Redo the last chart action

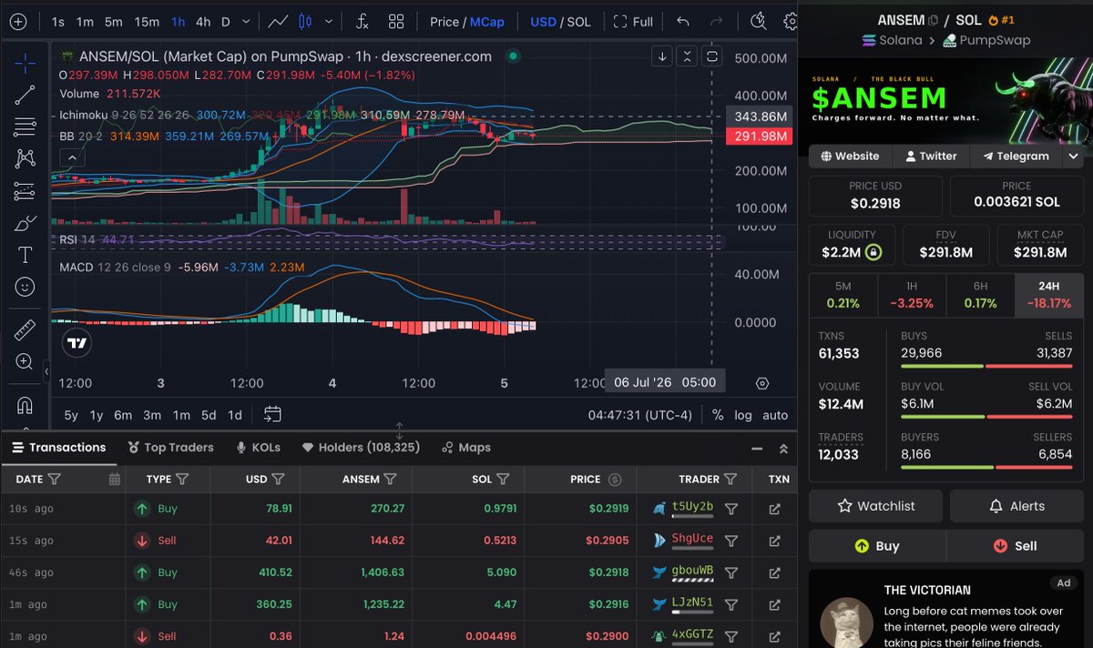[716, 21]
